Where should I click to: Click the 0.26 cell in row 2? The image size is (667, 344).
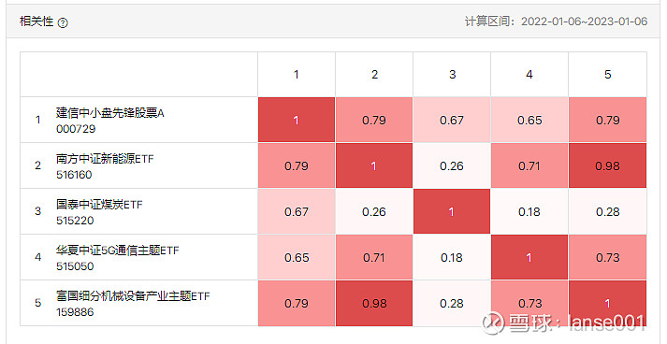tap(452, 165)
